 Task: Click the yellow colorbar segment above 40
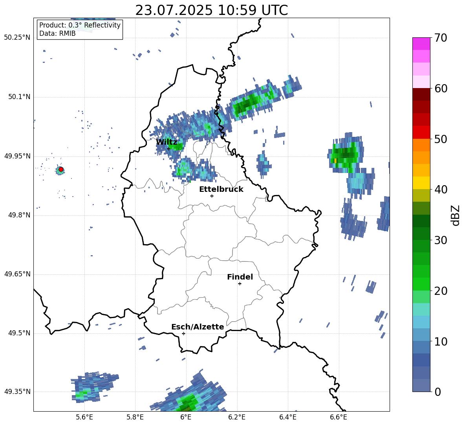(421, 183)
